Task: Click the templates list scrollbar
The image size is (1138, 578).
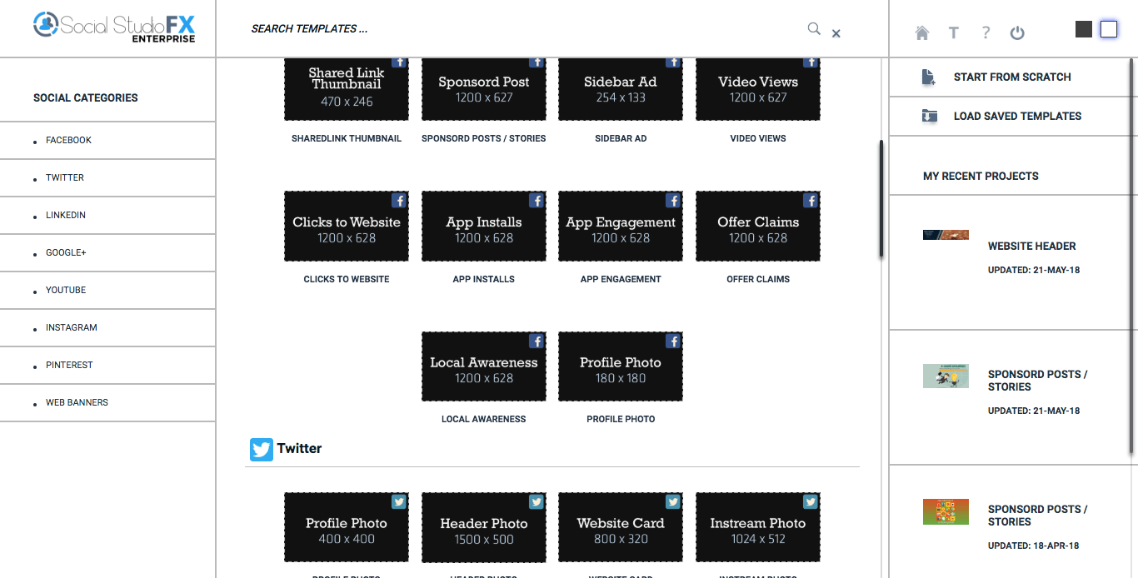Action: tap(881, 199)
